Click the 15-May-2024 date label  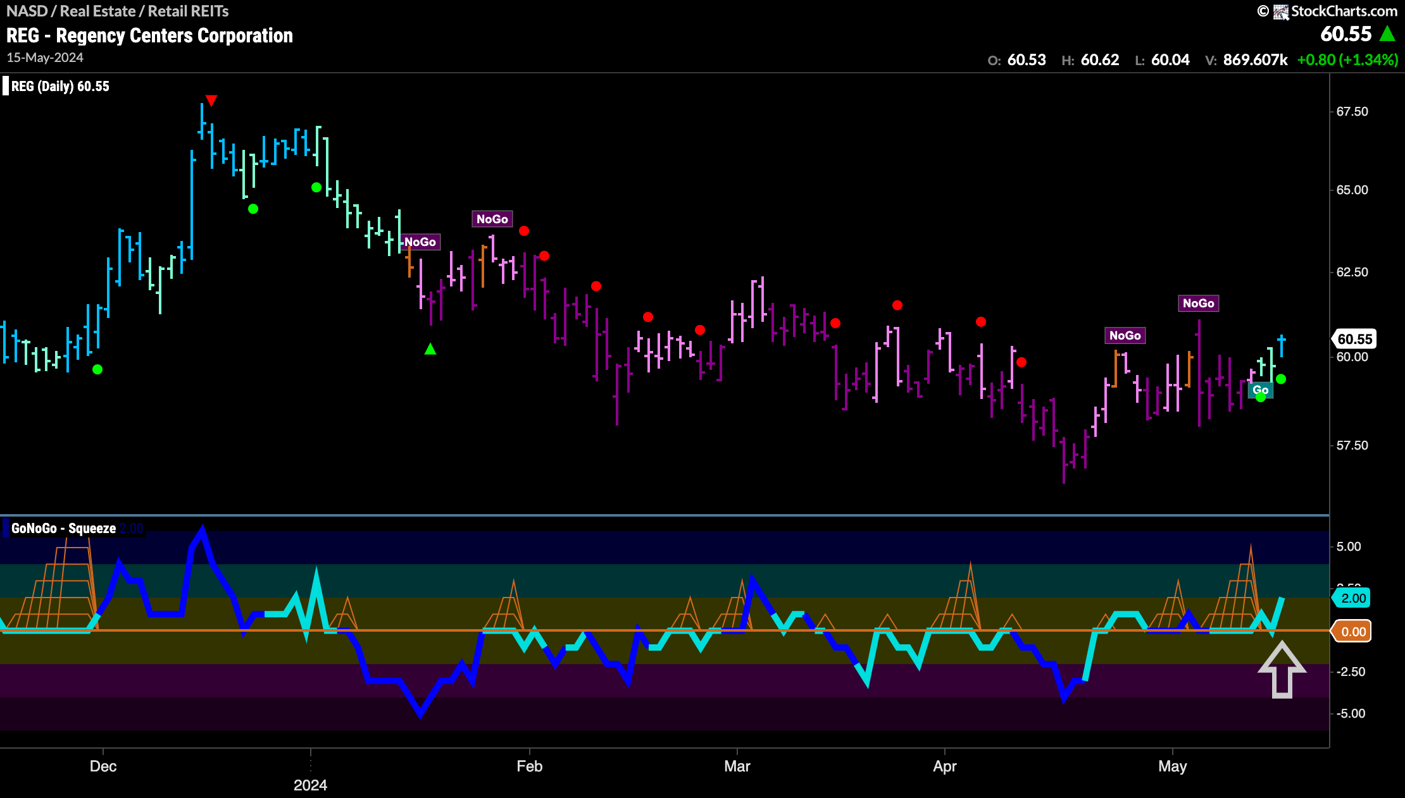pyautogui.click(x=44, y=58)
